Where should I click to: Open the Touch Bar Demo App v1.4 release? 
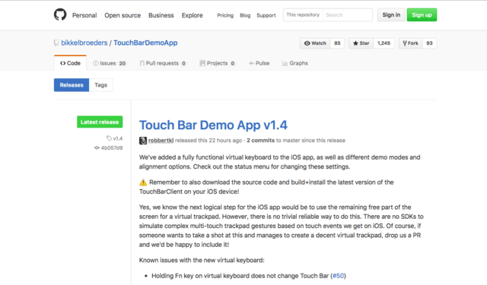coord(213,125)
